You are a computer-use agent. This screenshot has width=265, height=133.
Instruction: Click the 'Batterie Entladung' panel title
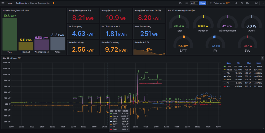(110, 42)
